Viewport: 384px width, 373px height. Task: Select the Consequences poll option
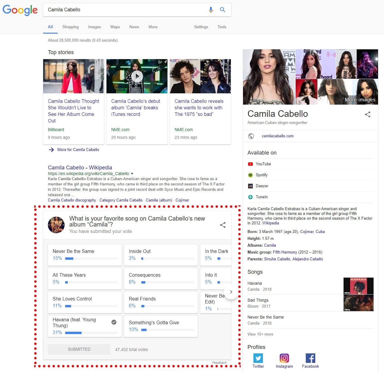click(x=161, y=279)
